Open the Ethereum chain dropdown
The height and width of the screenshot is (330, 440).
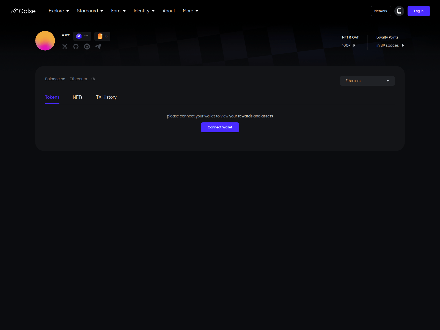click(367, 81)
